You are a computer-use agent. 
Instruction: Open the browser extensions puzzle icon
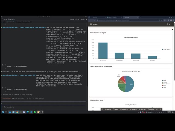tap(165, 20)
